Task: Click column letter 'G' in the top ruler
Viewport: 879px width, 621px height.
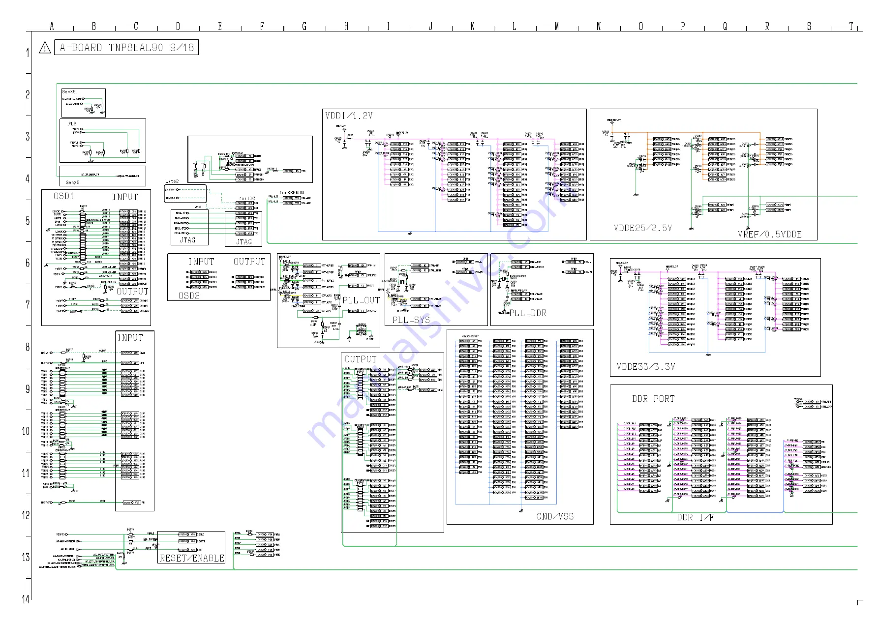Action: tap(304, 27)
